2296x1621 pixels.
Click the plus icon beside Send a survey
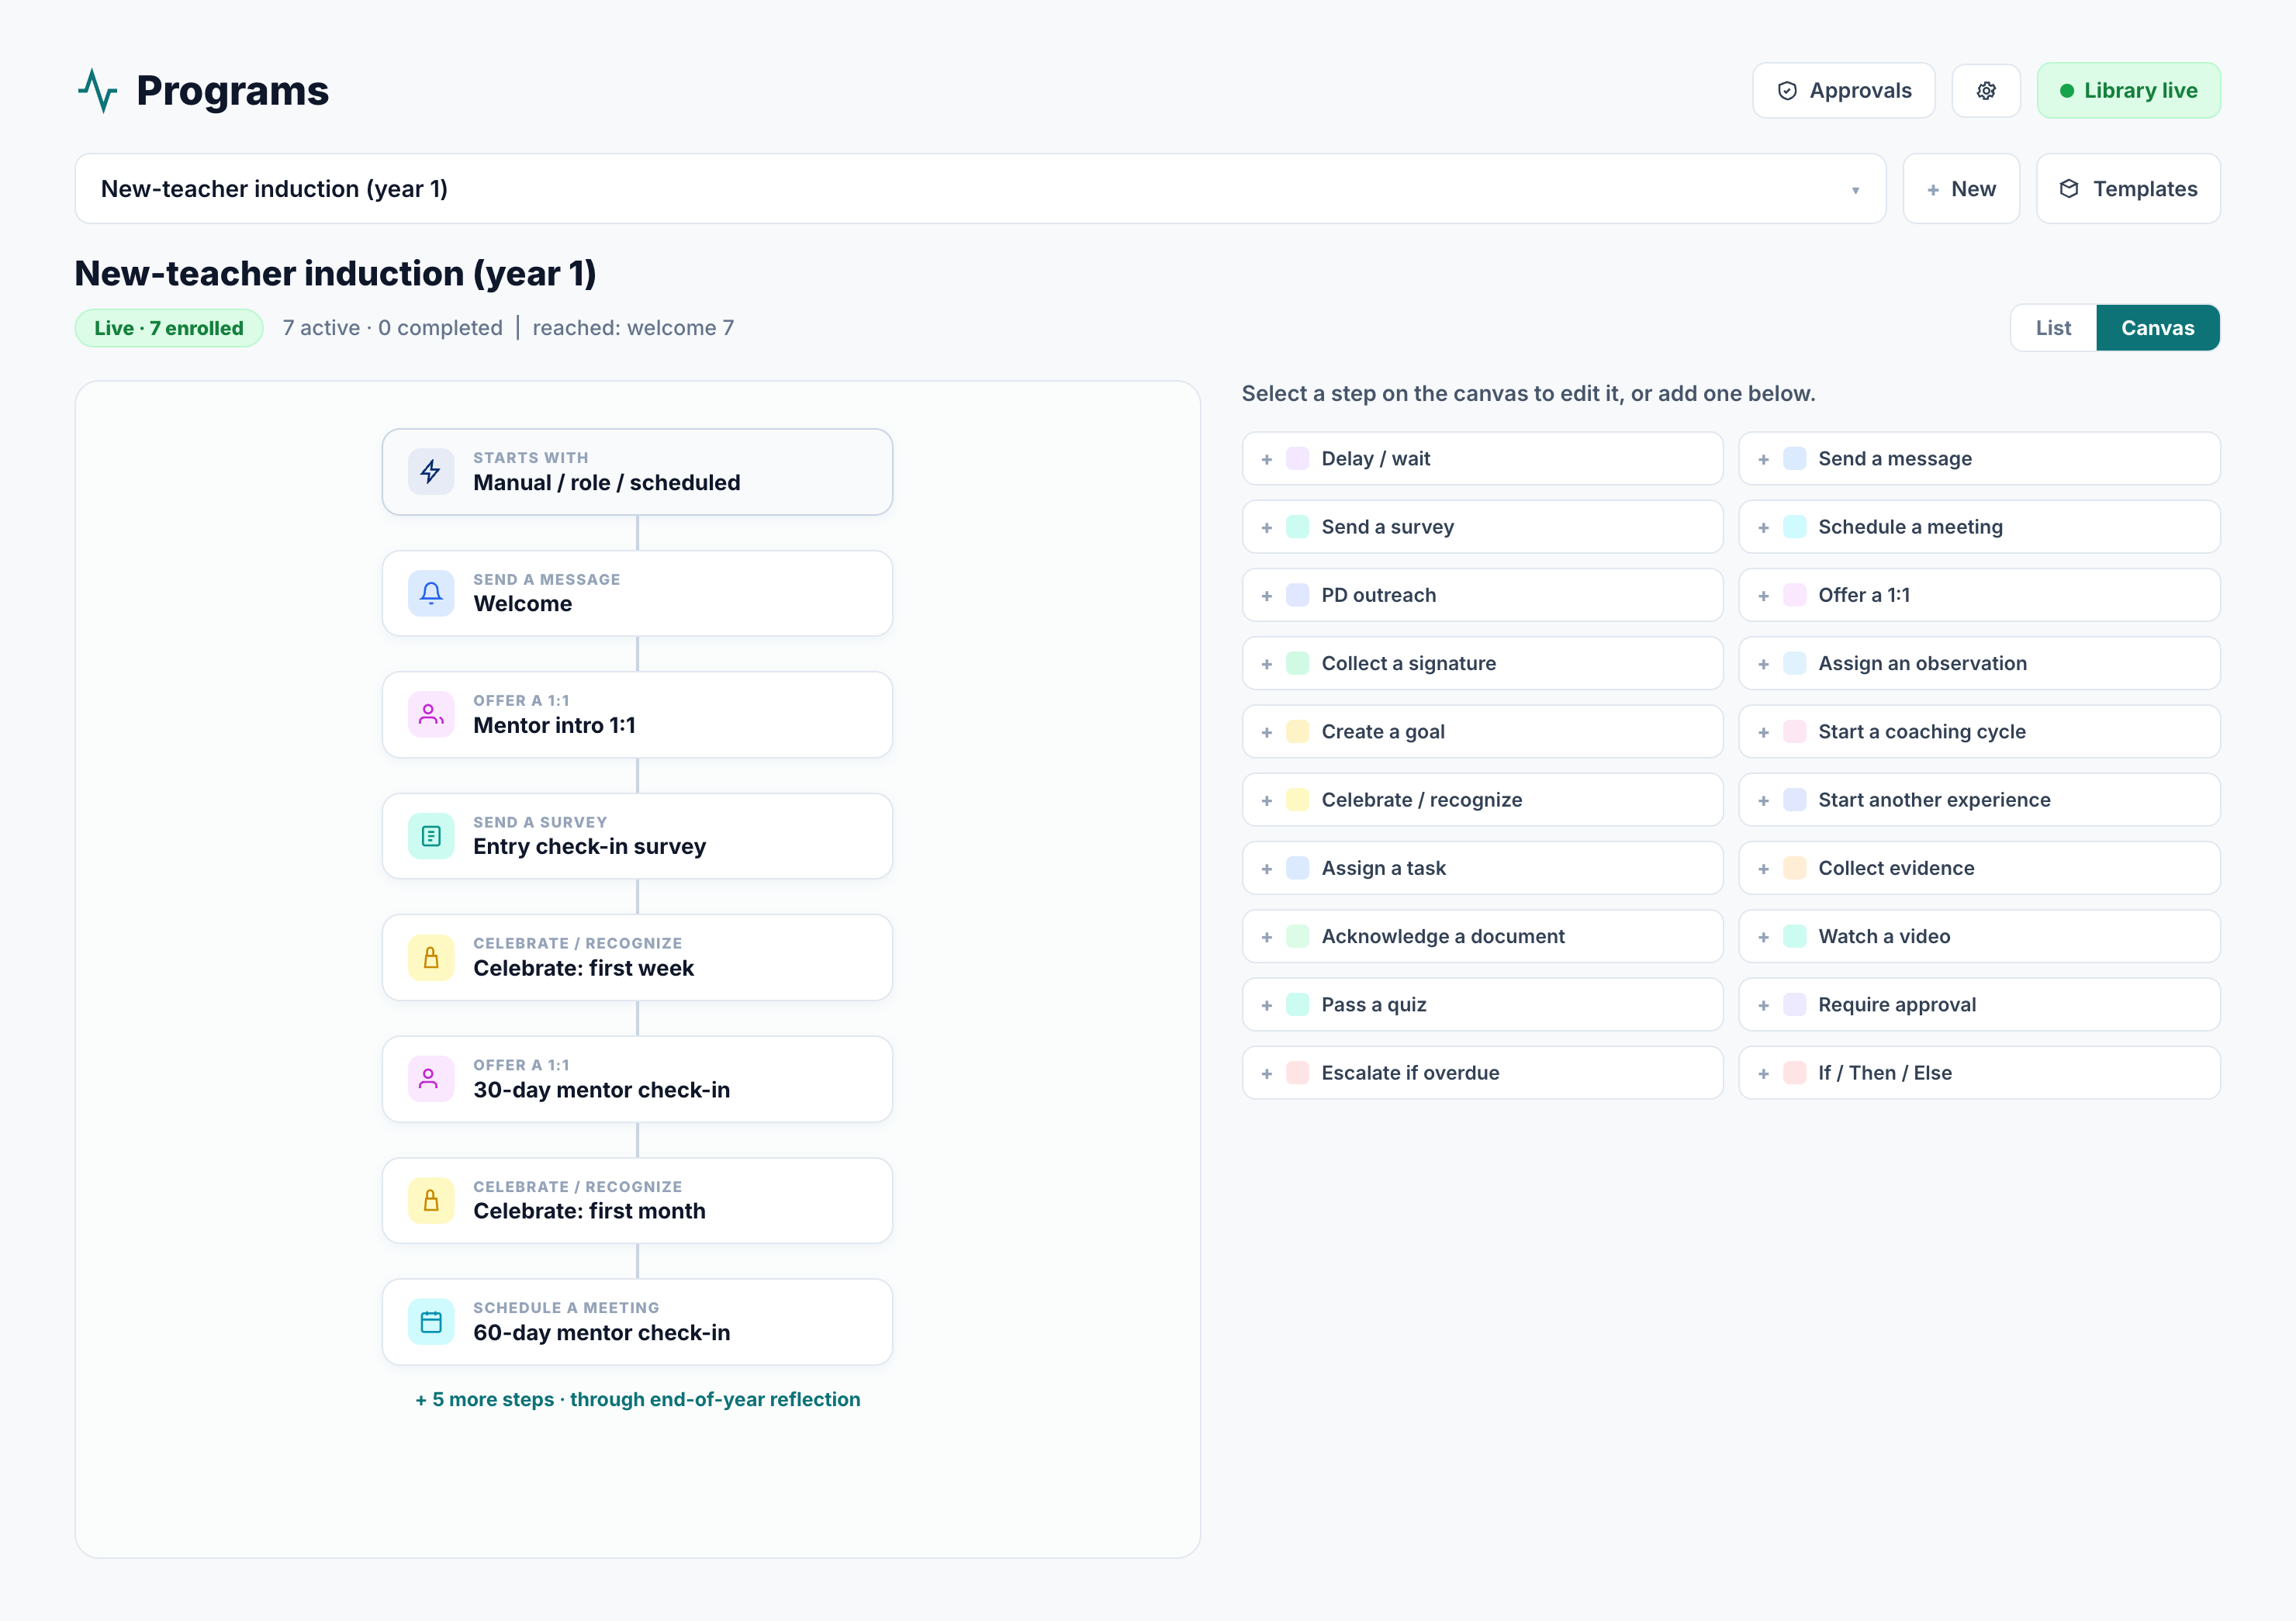[1267, 527]
